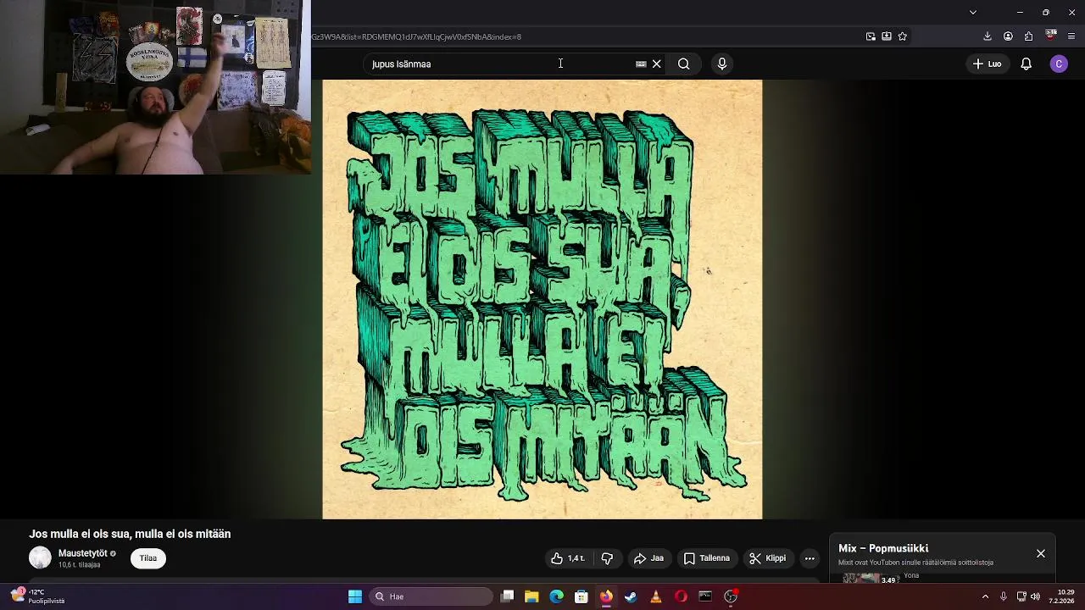
Task: Share video with Jaa button
Action: pyautogui.click(x=648, y=558)
